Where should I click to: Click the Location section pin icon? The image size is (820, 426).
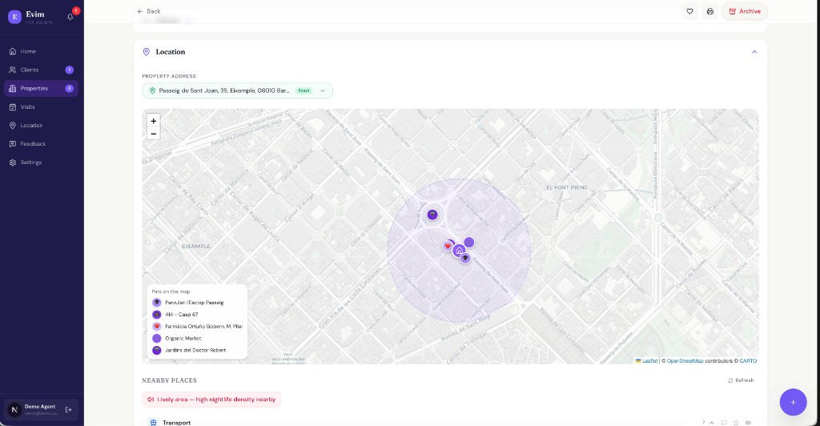pos(147,52)
